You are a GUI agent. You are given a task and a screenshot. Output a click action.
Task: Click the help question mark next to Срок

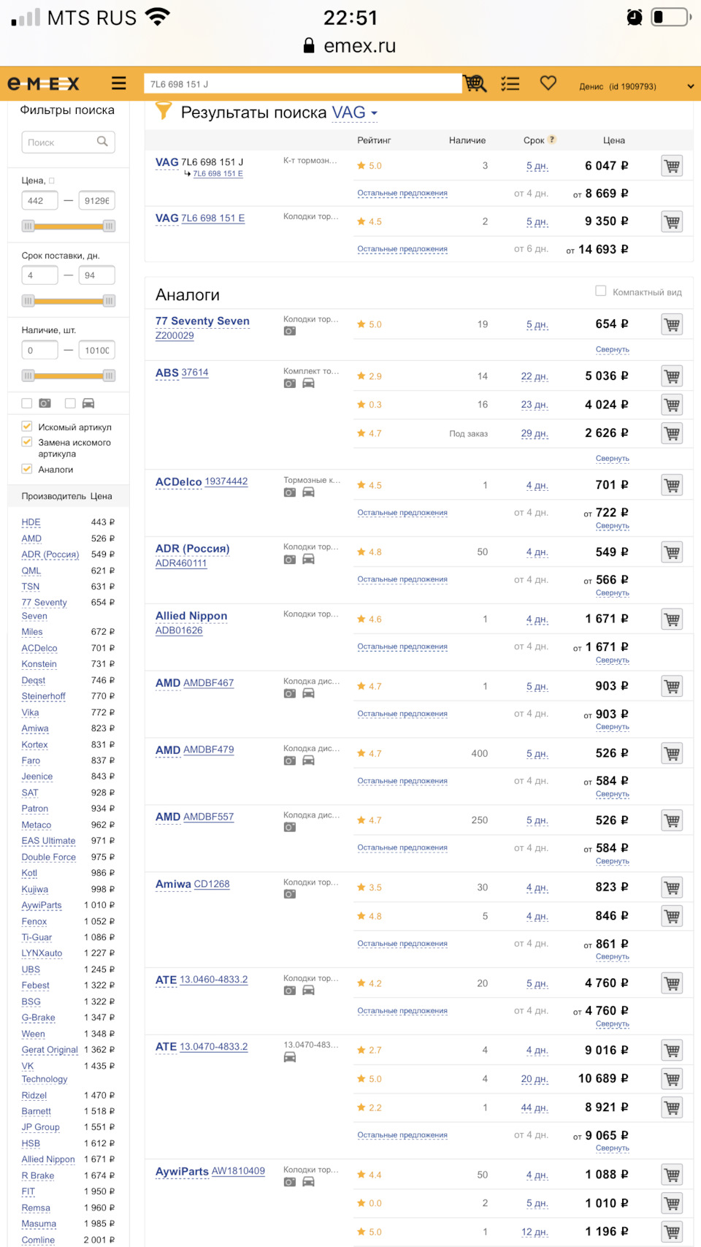pyautogui.click(x=552, y=140)
